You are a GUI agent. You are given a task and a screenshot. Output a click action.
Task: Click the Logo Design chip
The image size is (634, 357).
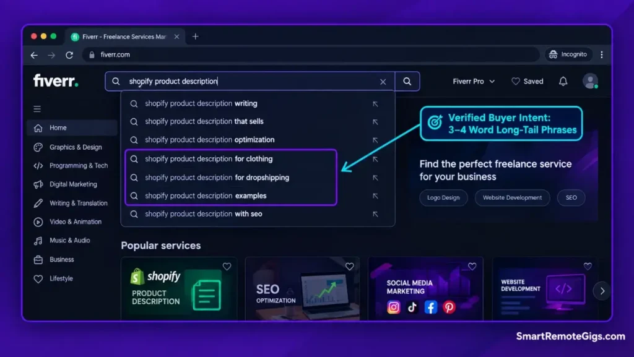click(x=443, y=197)
